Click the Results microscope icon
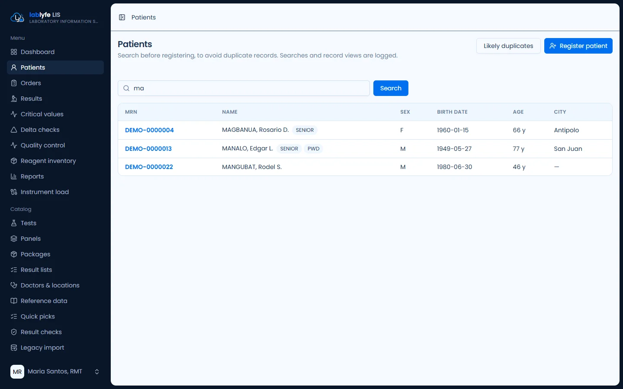This screenshot has height=389, width=623. [x=14, y=99]
